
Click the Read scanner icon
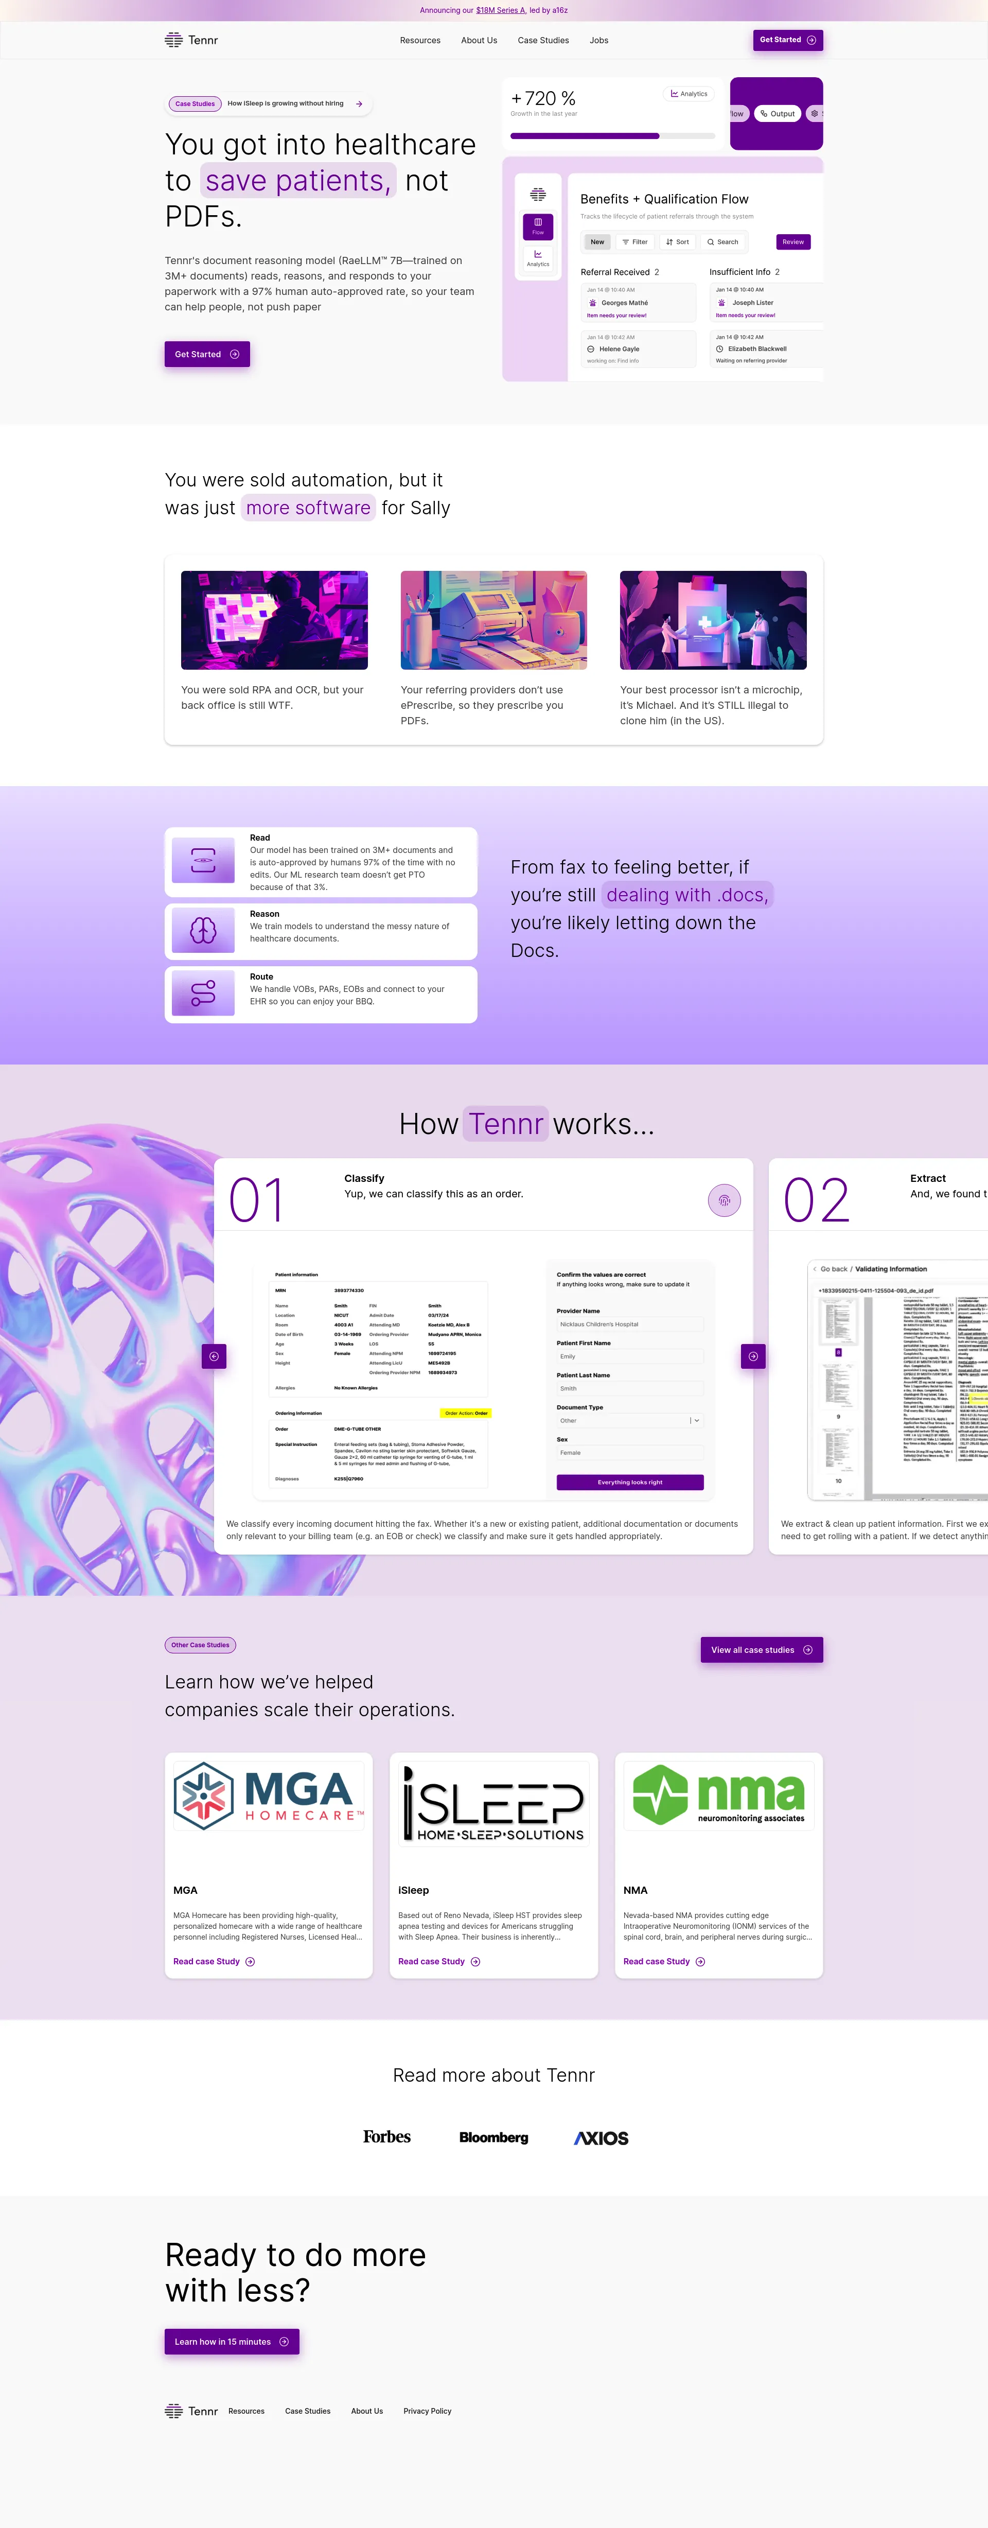(203, 860)
